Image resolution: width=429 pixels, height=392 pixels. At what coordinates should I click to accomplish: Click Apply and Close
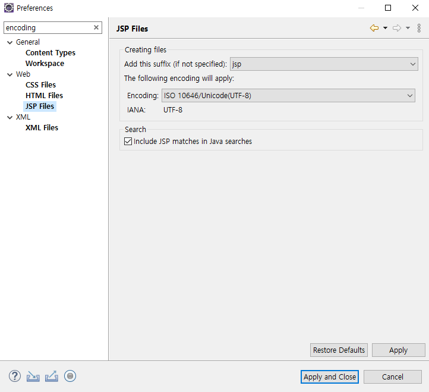click(330, 377)
